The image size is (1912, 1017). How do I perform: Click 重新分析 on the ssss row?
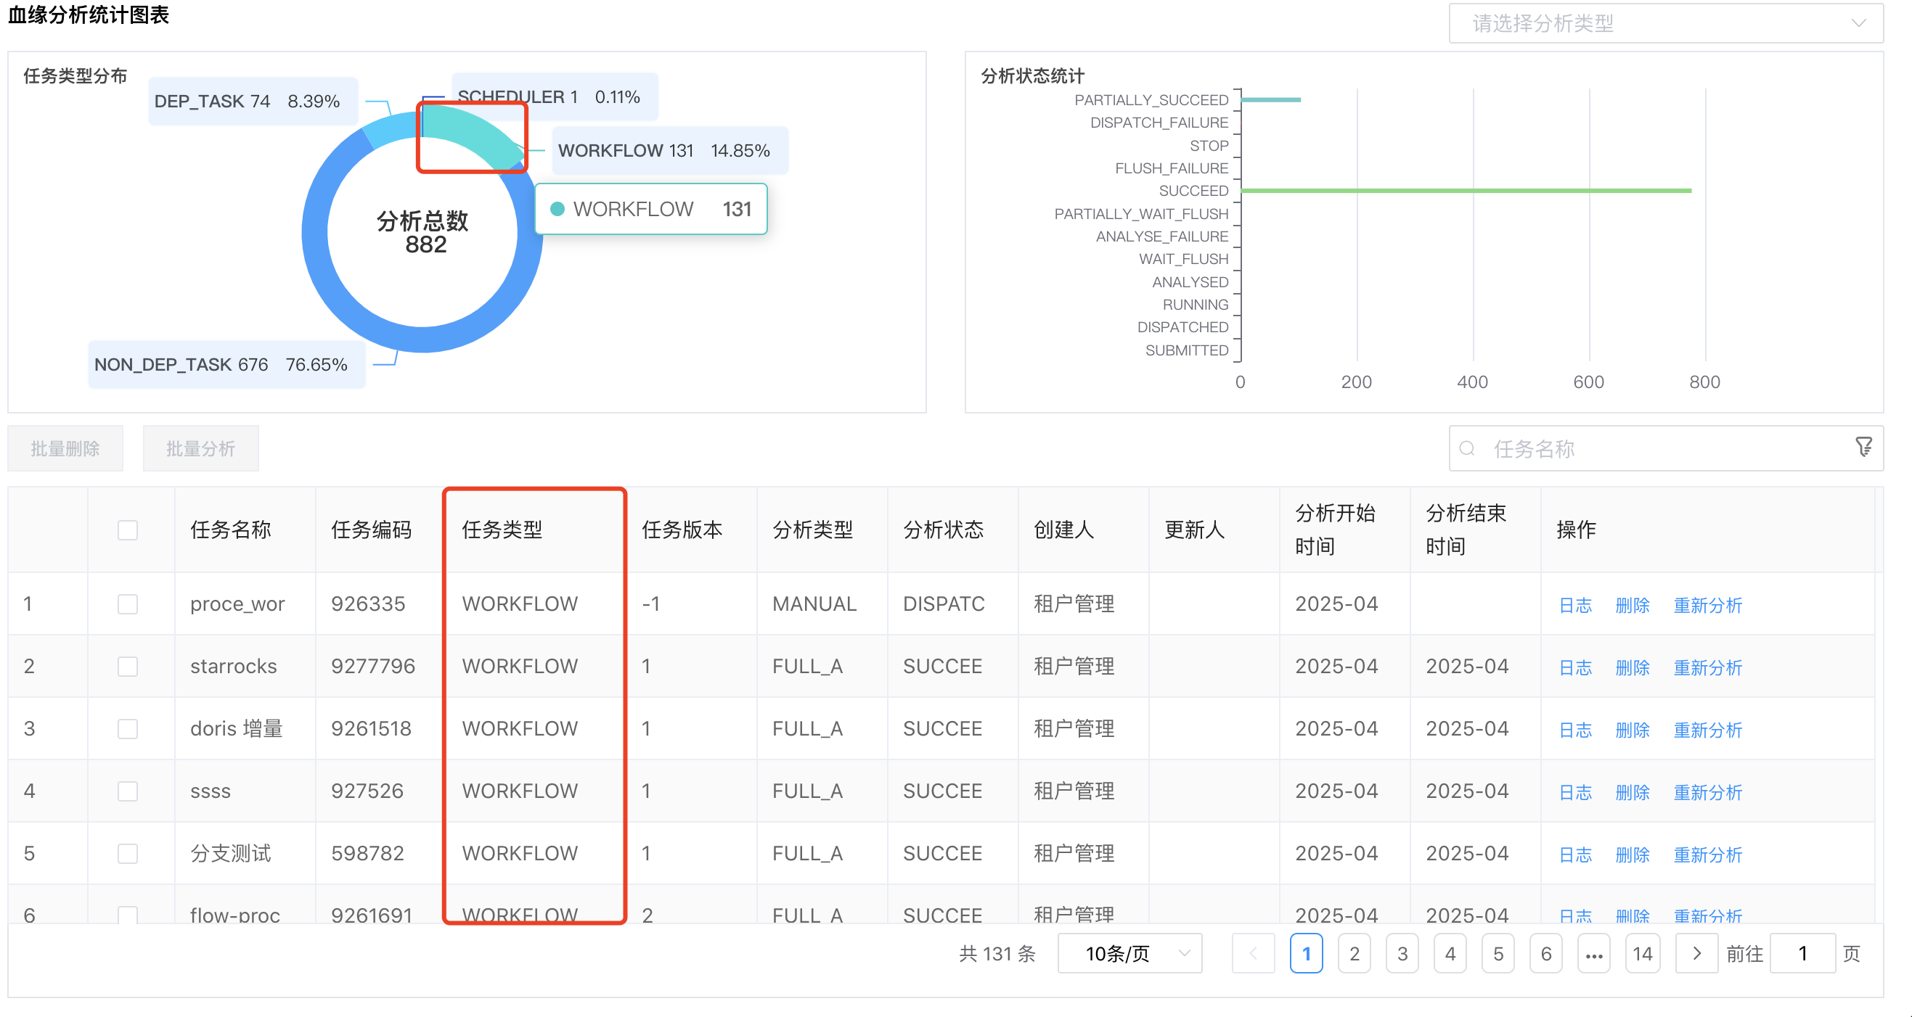1709,791
